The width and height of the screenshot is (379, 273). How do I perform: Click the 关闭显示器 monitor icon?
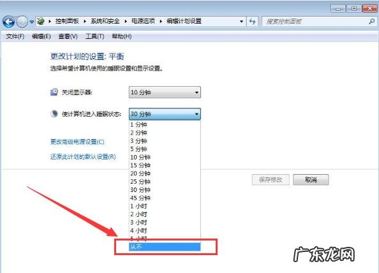54,92
